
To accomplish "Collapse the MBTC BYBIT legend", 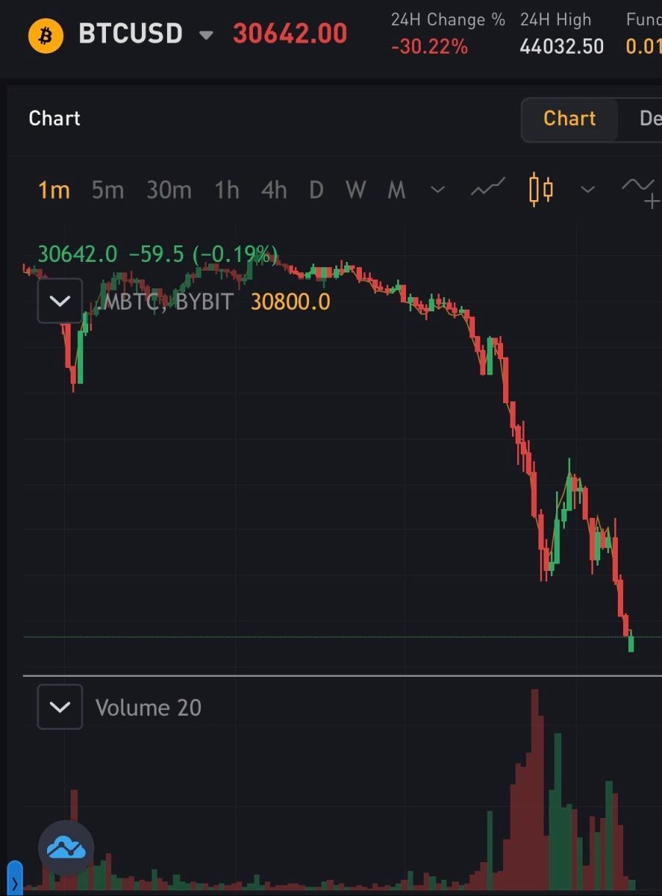I will tap(60, 301).
